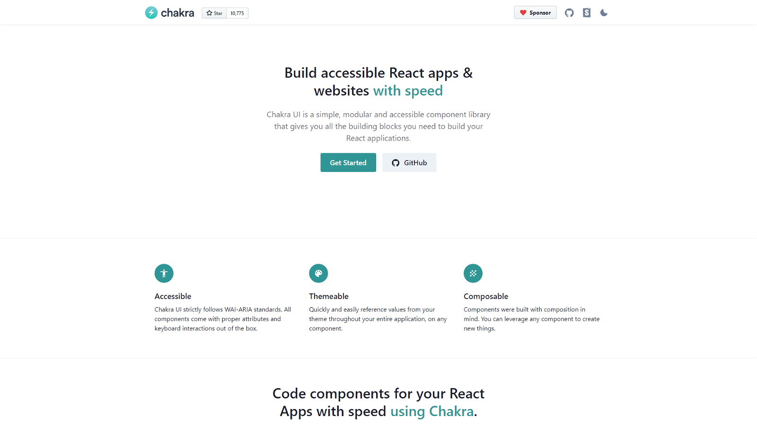Click the Chakra UI description paragraph
Image resolution: width=757 pixels, height=426 pixels.
tap(378, 126)
